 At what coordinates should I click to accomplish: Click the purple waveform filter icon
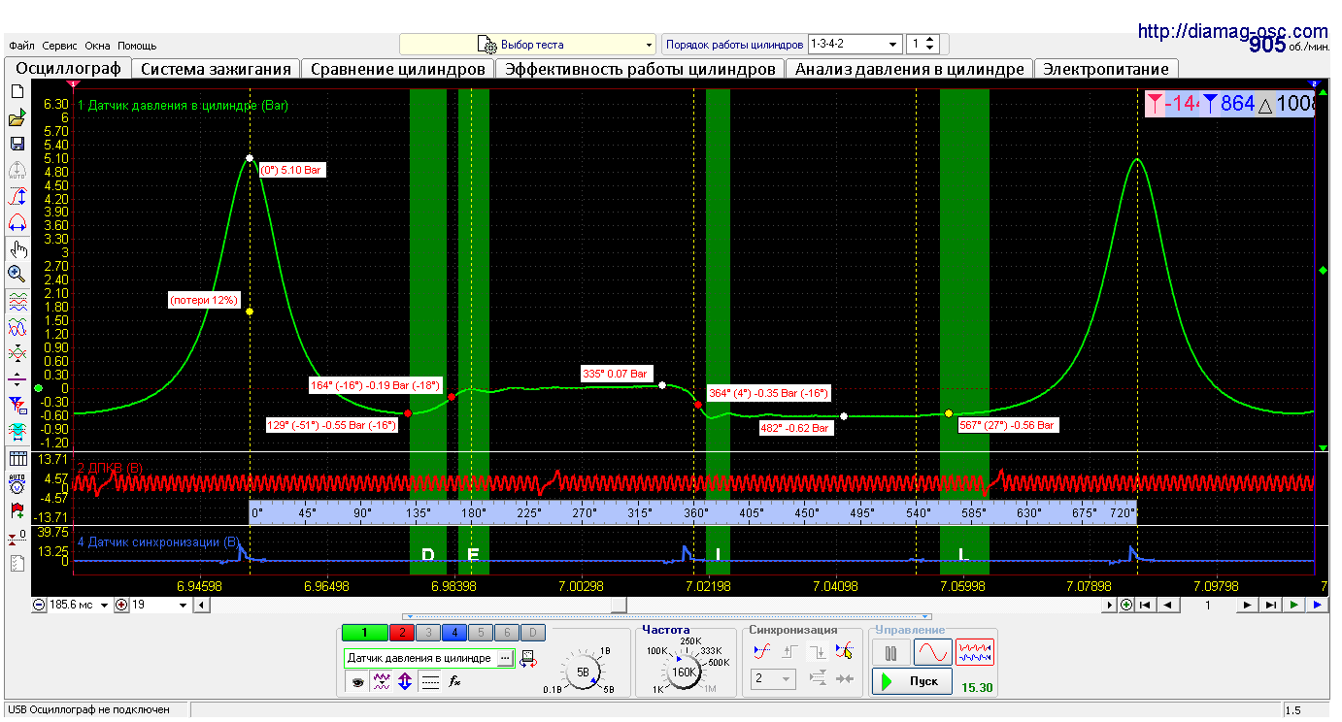tap(382, 682)
